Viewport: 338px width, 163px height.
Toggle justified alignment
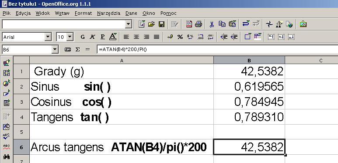(157, 37)
